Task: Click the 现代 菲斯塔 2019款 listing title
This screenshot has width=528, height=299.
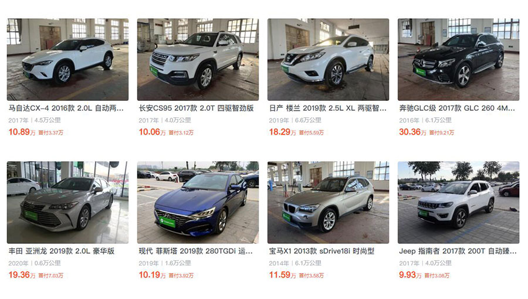Action: click(195, 252)
